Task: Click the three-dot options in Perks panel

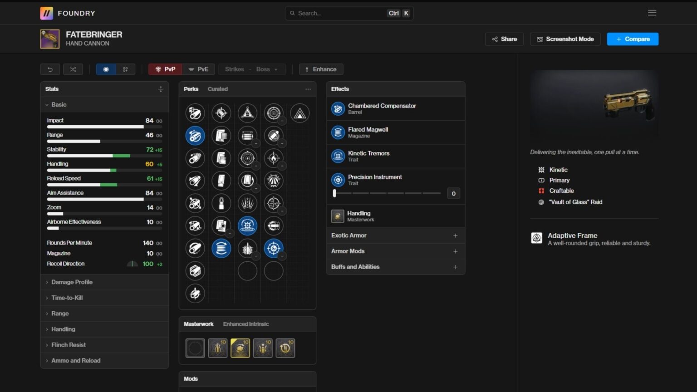Action: [x=308, y=89]
